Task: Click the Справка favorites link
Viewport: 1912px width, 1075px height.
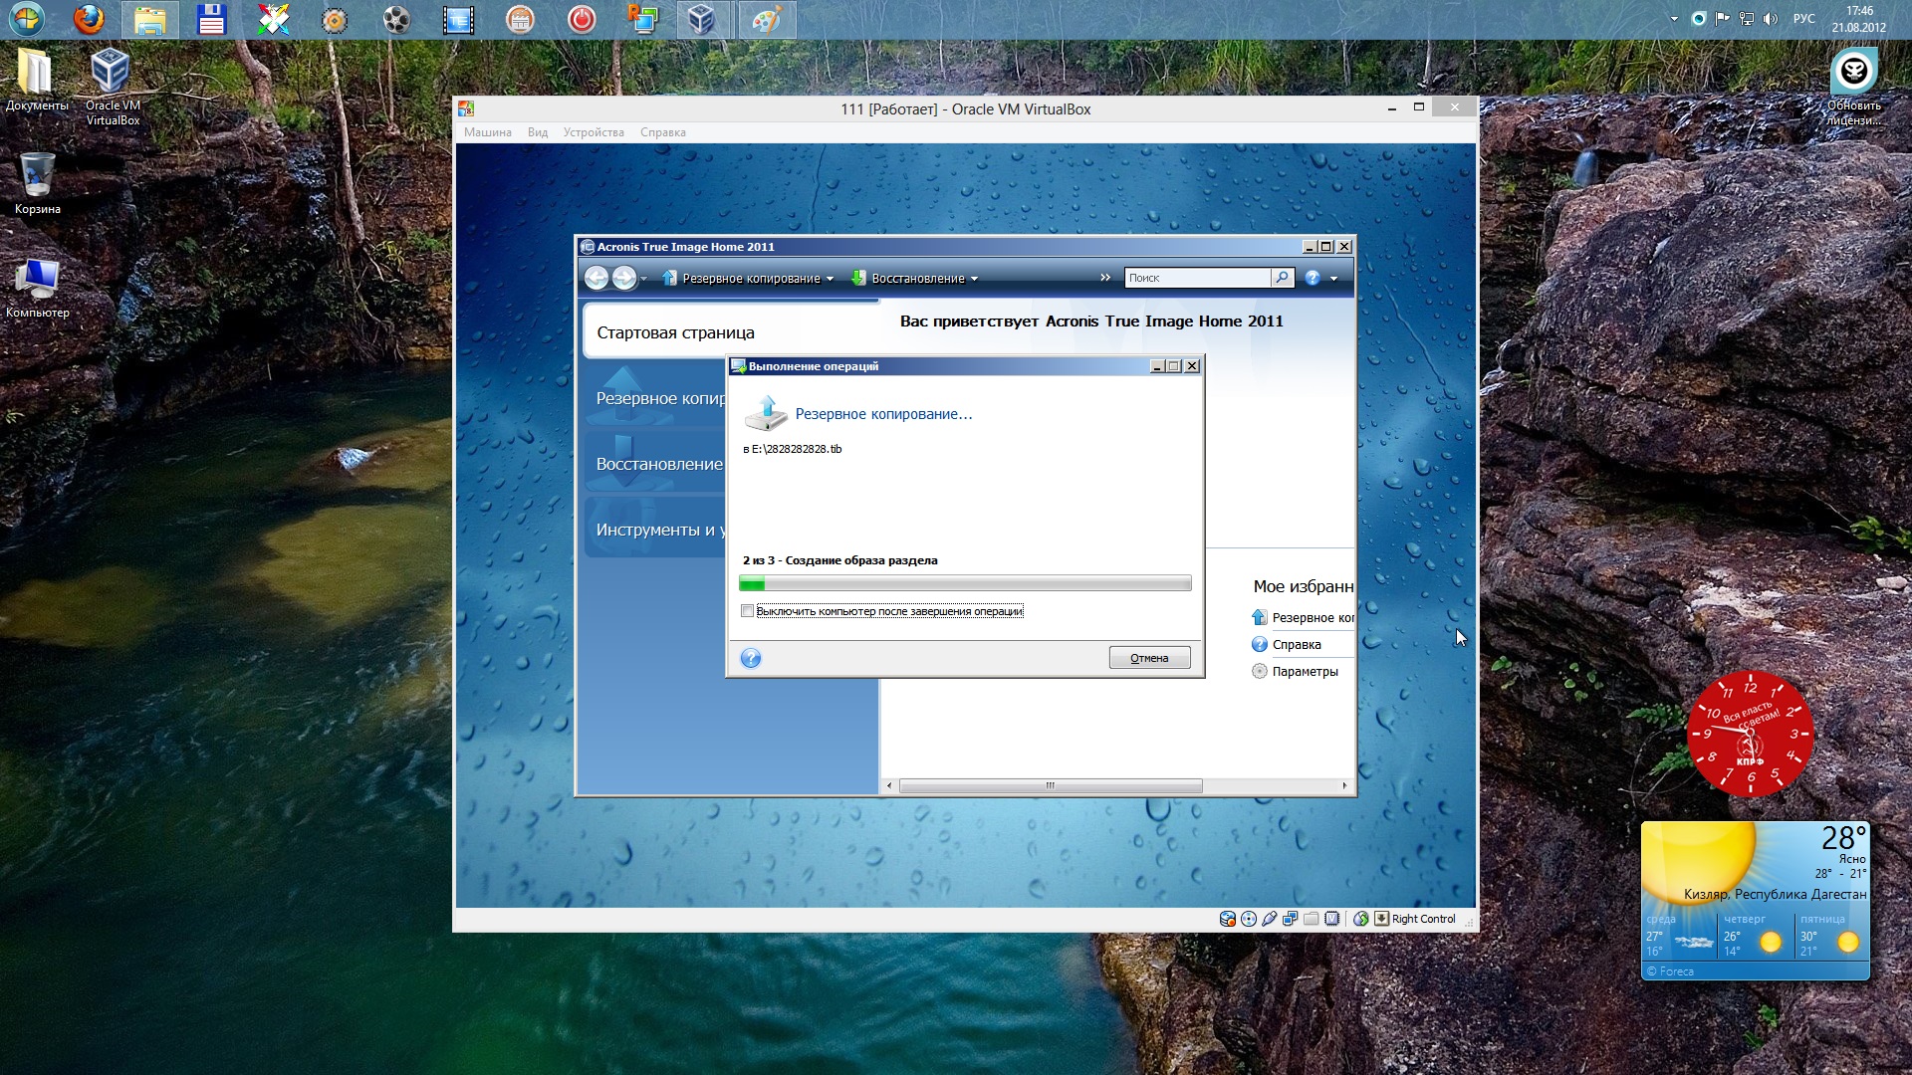Action: (x=1287, y=645)
